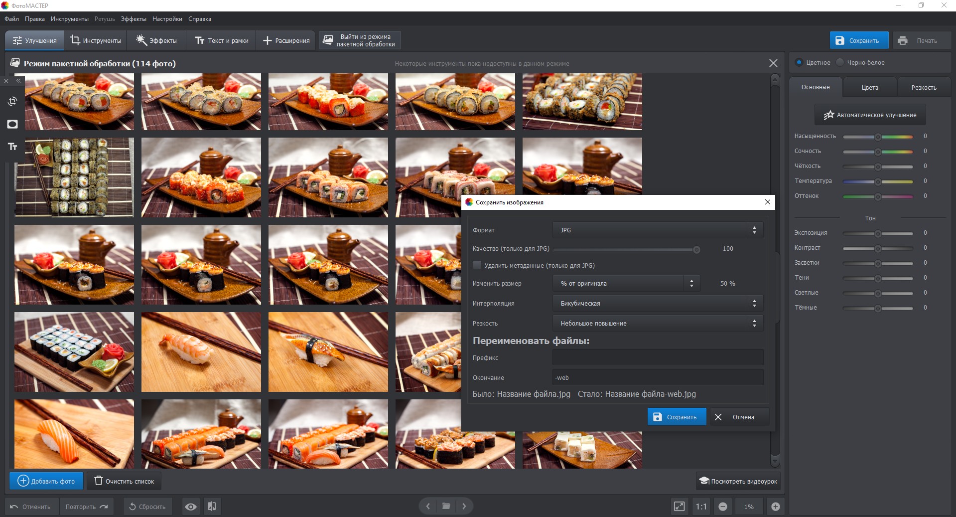The height and width of the screenshot is (517, 956).
Task: Toggle the eye preview icon at bottom
Action: pyautogui.click(x=191, y=507)
